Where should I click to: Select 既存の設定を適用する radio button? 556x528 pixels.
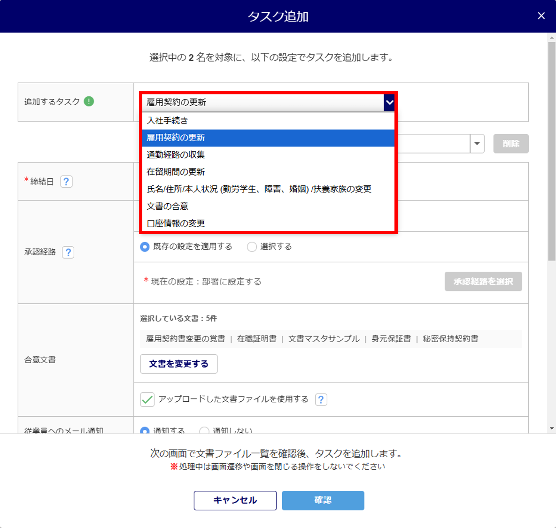[145, 247]
